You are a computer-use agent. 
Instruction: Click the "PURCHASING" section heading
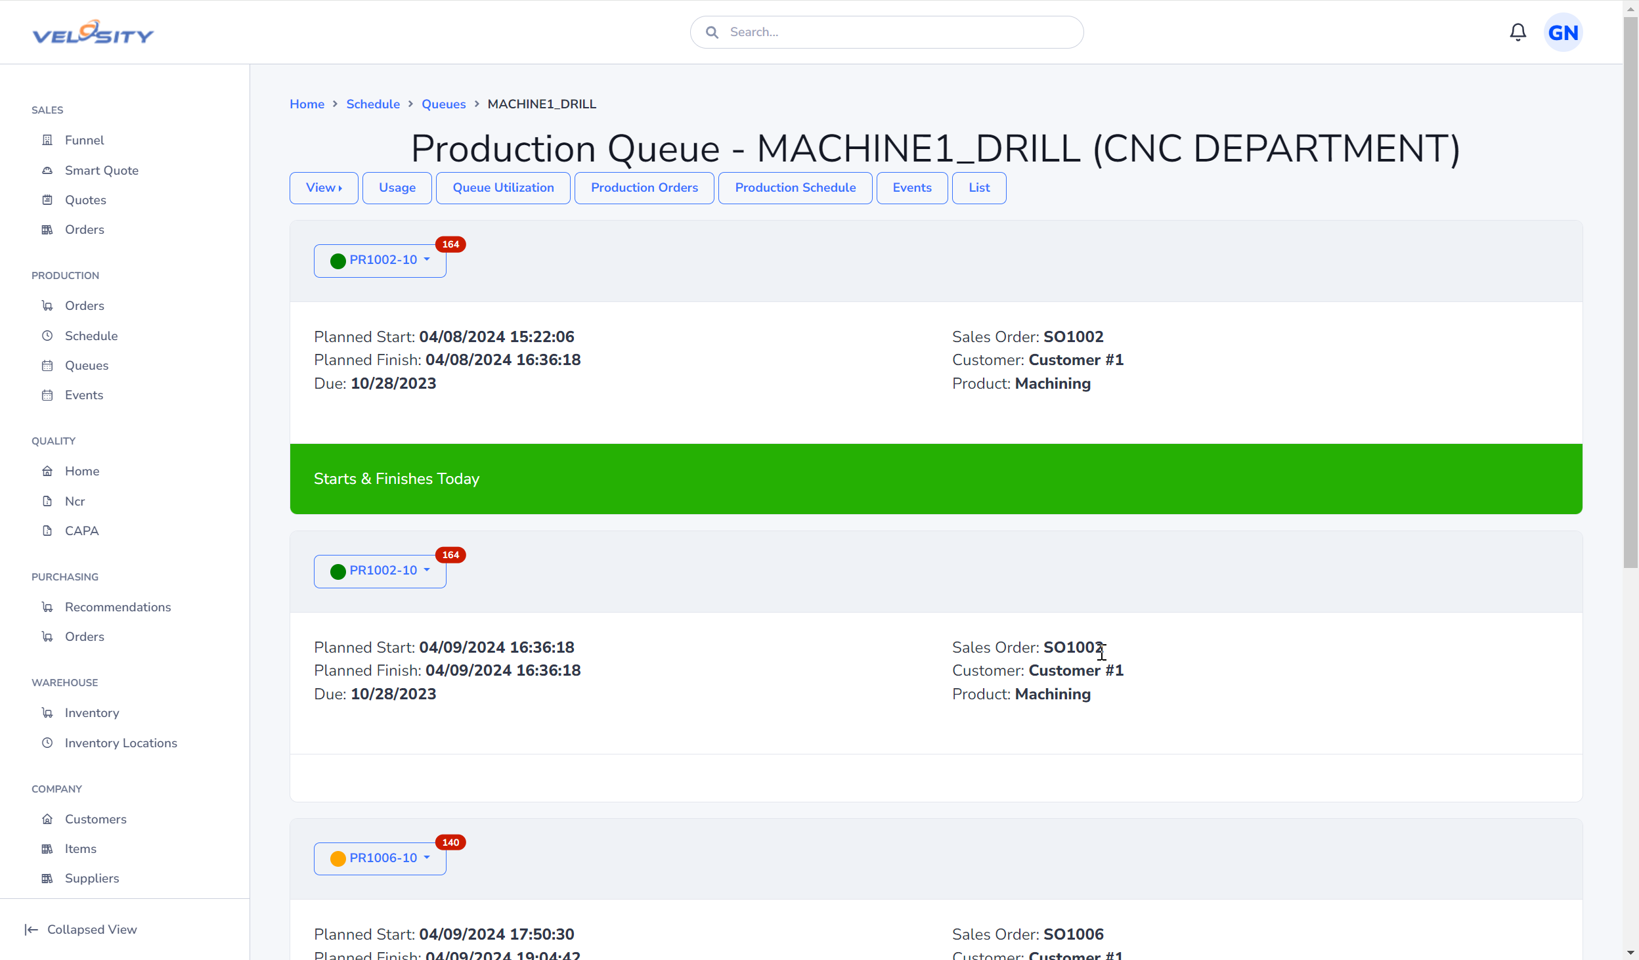pyautogui.click(x=65, y=577)
